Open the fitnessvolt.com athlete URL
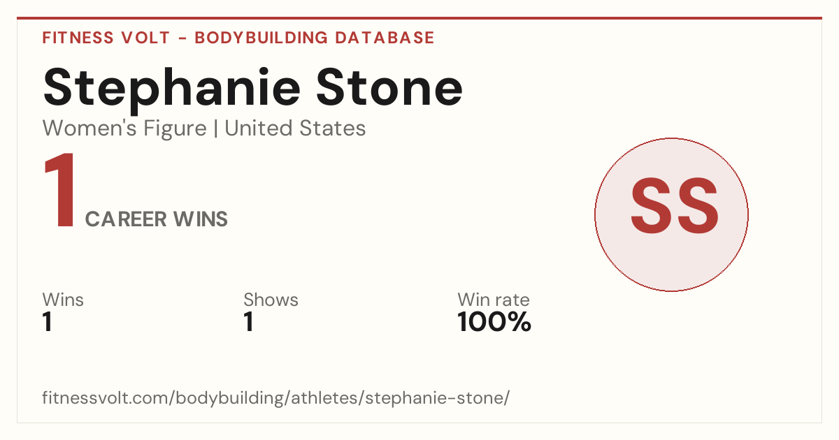 276,399
